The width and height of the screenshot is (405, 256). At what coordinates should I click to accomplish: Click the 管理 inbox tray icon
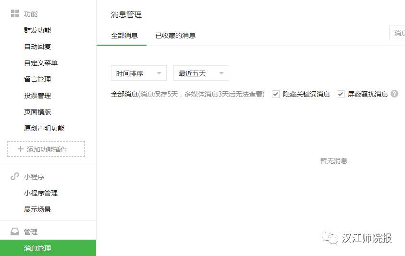tap(15, 232)
